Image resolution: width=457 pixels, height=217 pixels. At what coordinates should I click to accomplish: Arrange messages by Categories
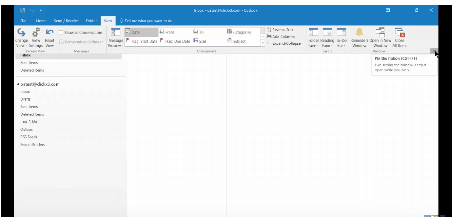239,32
